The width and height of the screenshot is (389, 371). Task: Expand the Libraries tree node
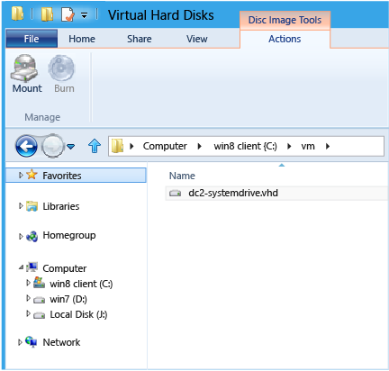click(21, 206)
